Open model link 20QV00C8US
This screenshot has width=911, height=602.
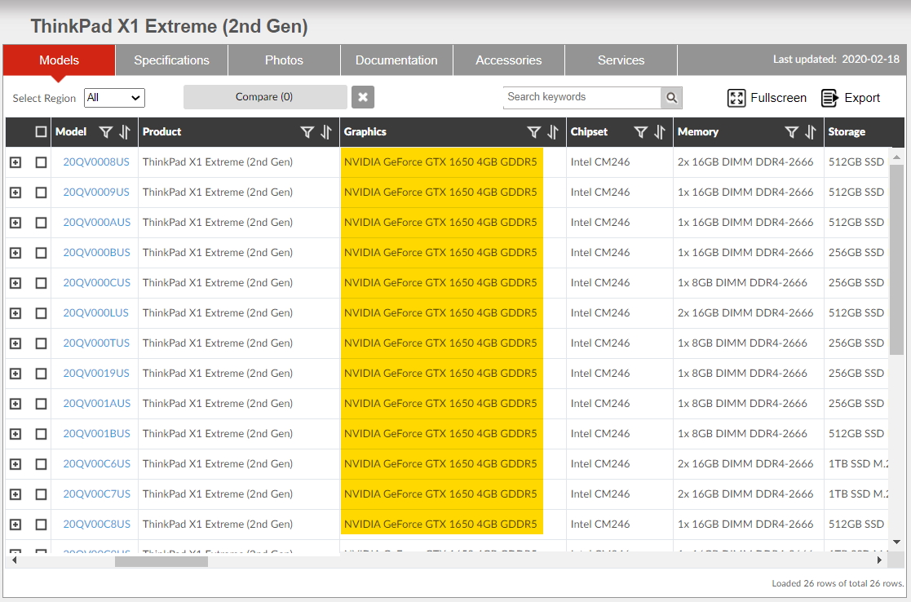click(x=96, y=525)
